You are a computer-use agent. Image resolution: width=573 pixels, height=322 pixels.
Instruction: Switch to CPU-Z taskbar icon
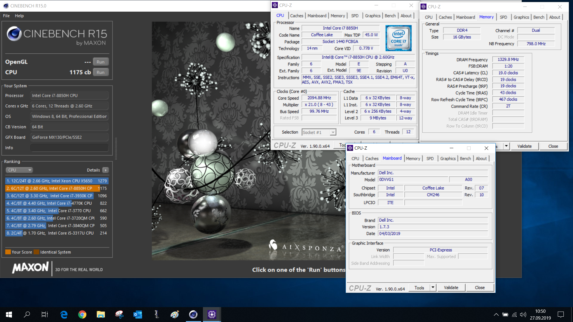coord(212,314)
